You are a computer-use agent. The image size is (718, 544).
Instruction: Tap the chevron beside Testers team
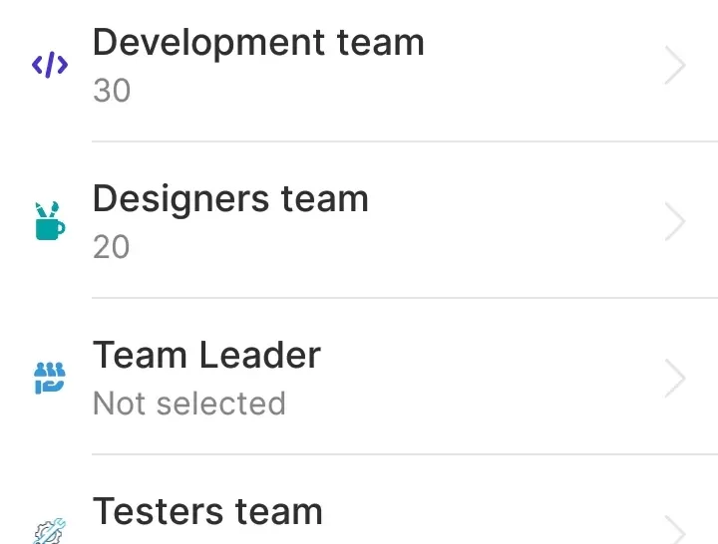tap(676, 530)
